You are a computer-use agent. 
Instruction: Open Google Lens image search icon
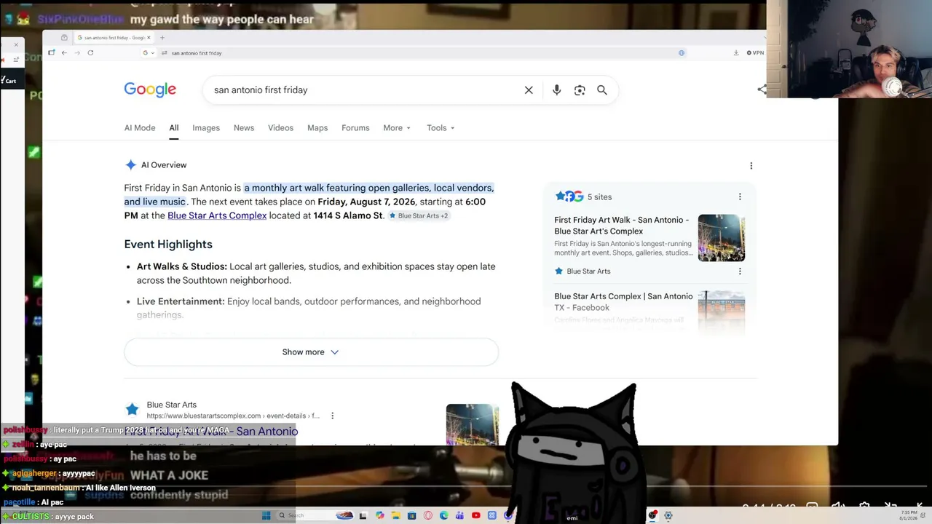coord(580,90)
